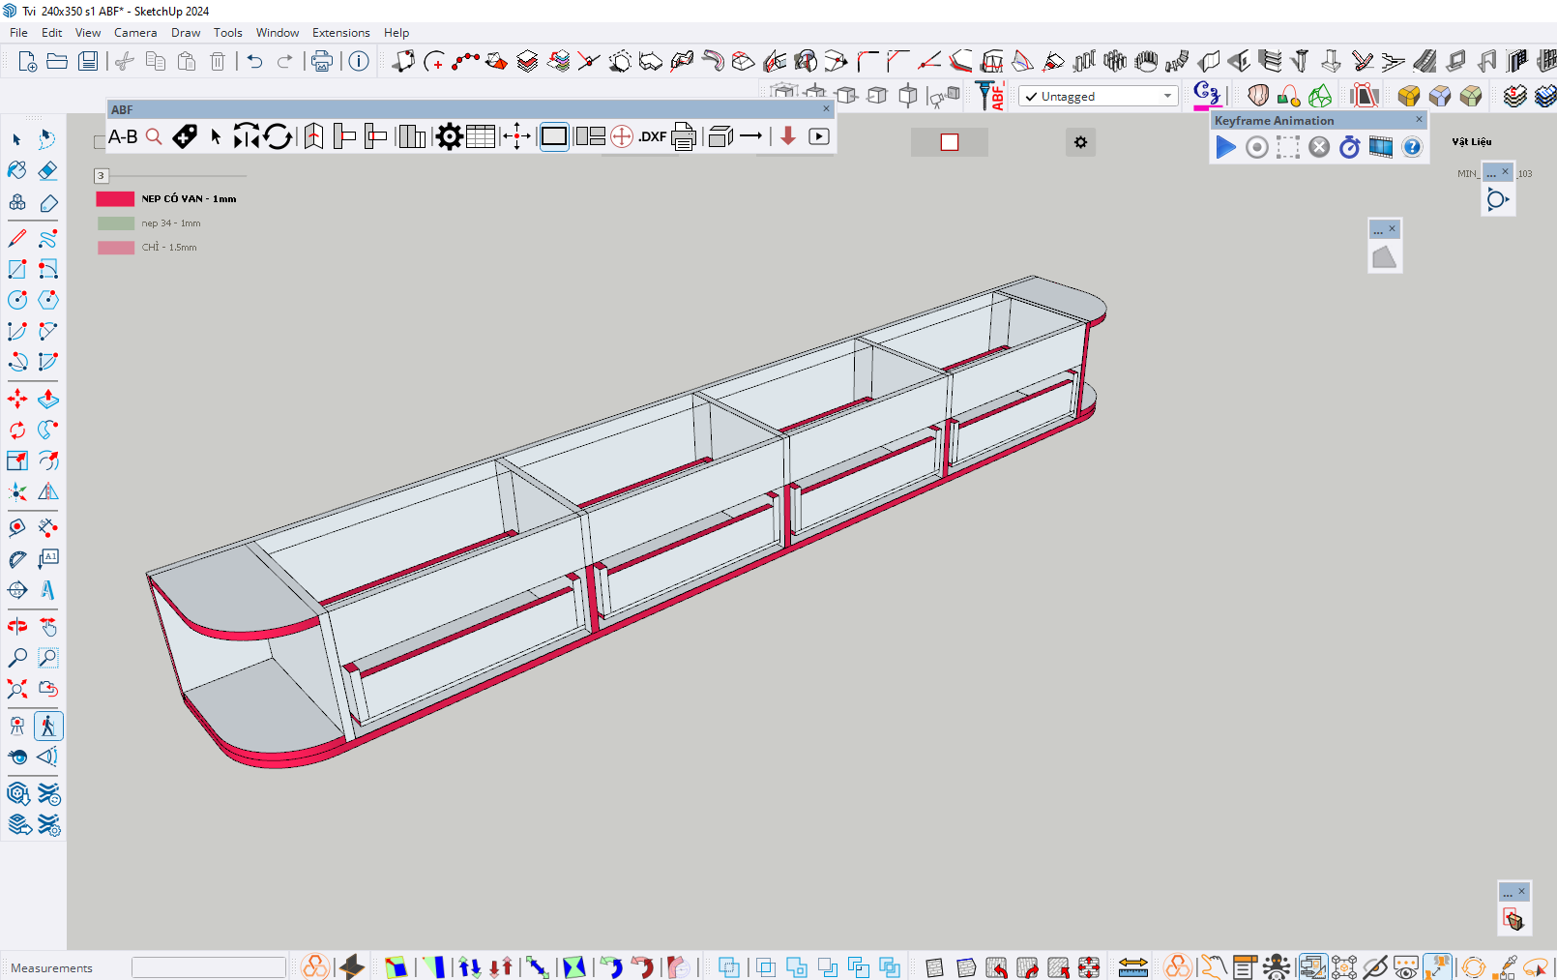Click the ABF label tag icon

(185, 137)
